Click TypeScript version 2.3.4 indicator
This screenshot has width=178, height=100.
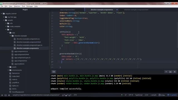point(146,95)
